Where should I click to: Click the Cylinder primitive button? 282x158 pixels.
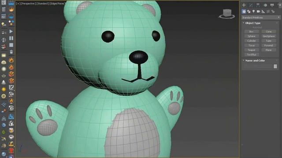coord(252,41)
